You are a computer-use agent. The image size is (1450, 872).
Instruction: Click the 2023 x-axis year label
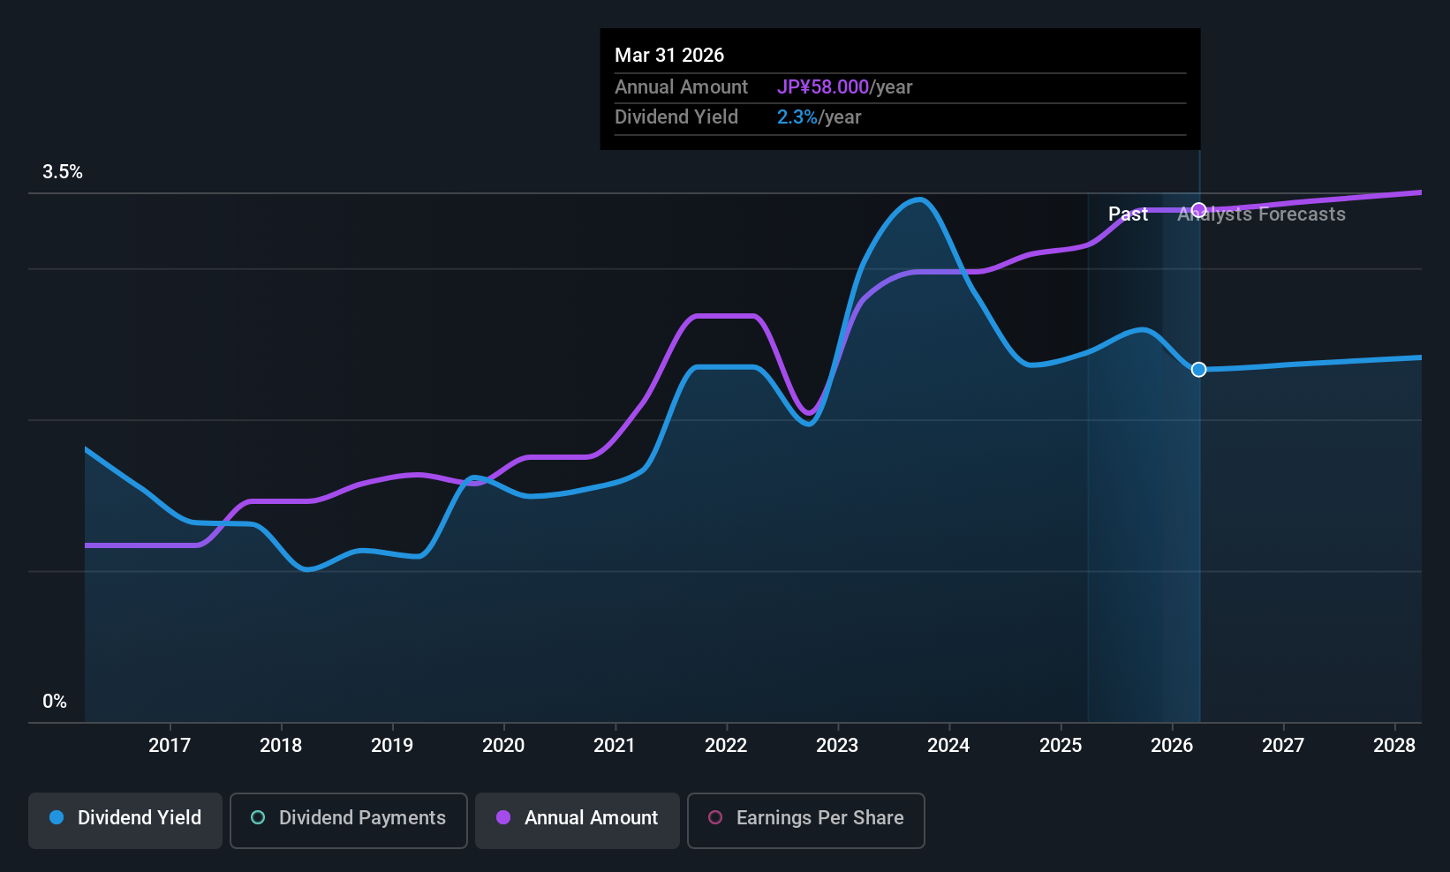point(837,746)
